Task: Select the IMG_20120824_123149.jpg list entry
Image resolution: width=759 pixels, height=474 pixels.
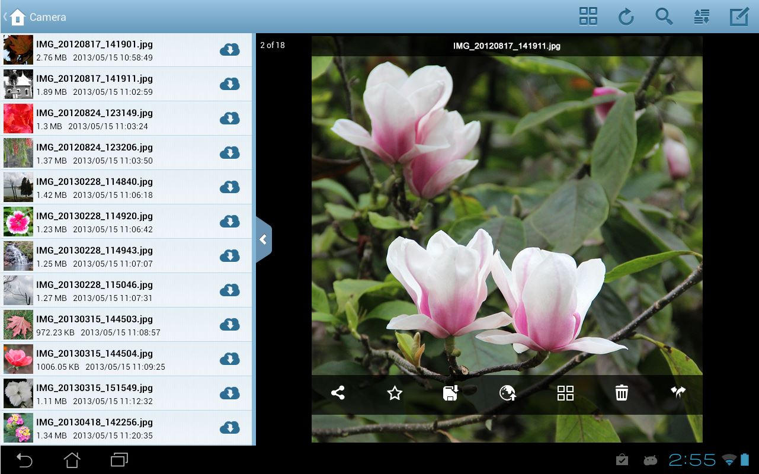Action: coord(119,118)
